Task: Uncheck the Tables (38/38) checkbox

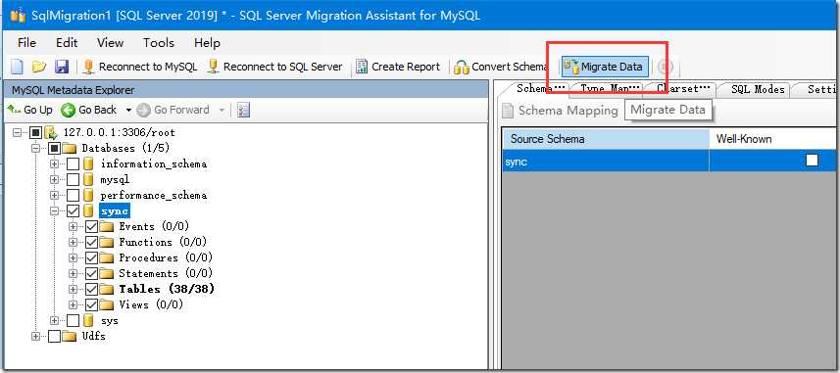Action: pyautogui.click(x=91, y=289)
